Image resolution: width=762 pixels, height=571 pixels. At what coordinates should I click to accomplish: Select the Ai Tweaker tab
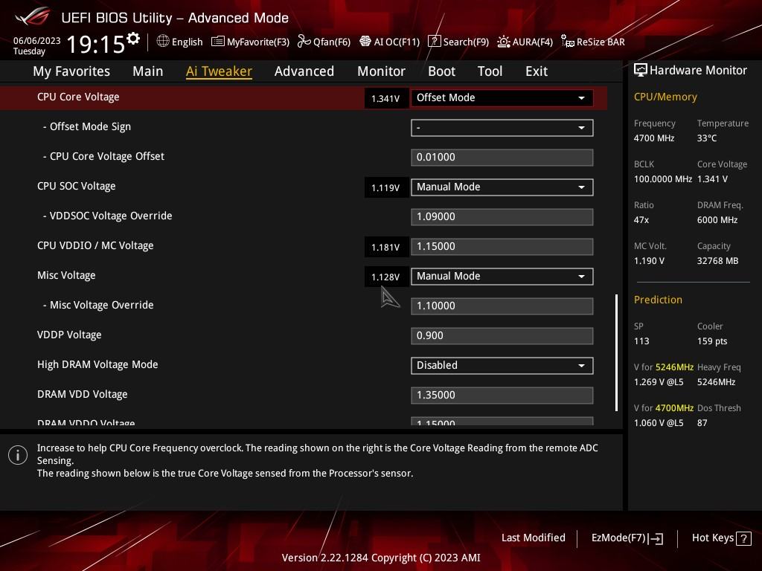[219, 71]
